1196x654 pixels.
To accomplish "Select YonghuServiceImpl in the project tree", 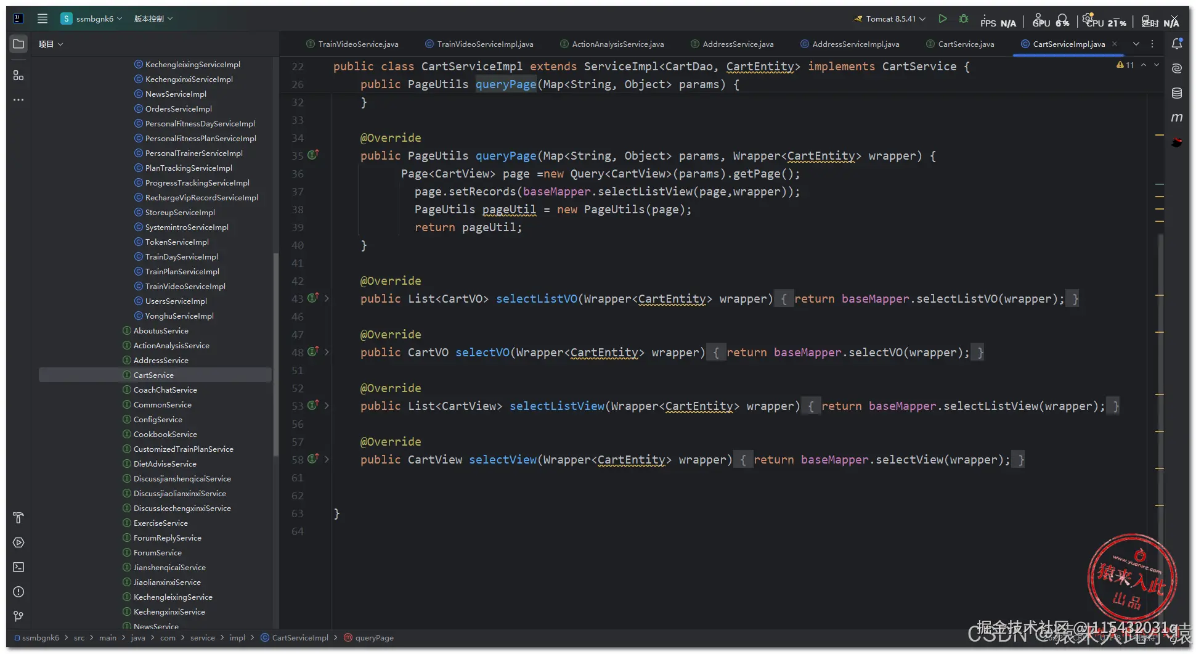I will [x=179, y=316].
